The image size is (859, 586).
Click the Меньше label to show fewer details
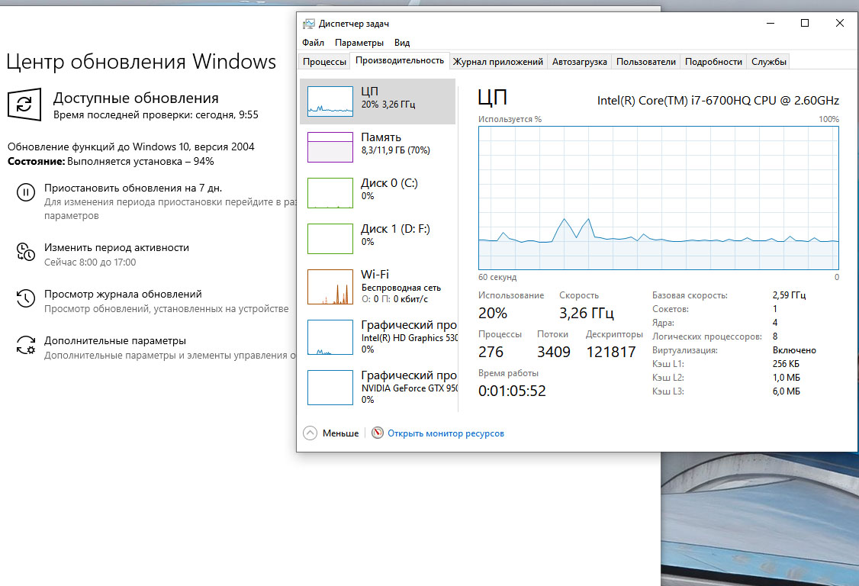340,433
